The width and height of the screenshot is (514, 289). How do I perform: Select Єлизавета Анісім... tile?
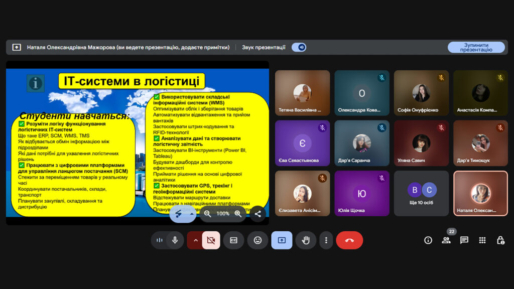pos(302,193)
